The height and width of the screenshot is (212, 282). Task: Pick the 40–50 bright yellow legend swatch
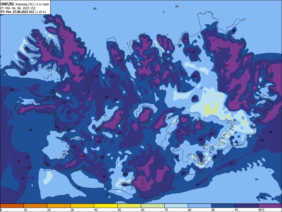(106, 206)
